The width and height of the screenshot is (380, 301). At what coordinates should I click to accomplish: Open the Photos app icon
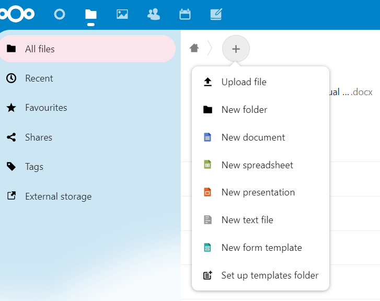click(x=122, y=14)
